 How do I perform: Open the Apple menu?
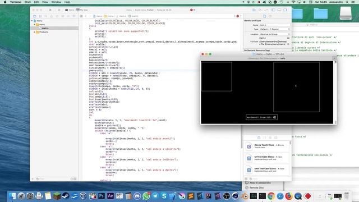pyautogui.click(x=5, y=2)
